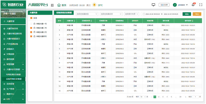The image size is (206, 104).
Task: Click the orange 导出 button
Action: pyautogui.click(x=197, y=14)
